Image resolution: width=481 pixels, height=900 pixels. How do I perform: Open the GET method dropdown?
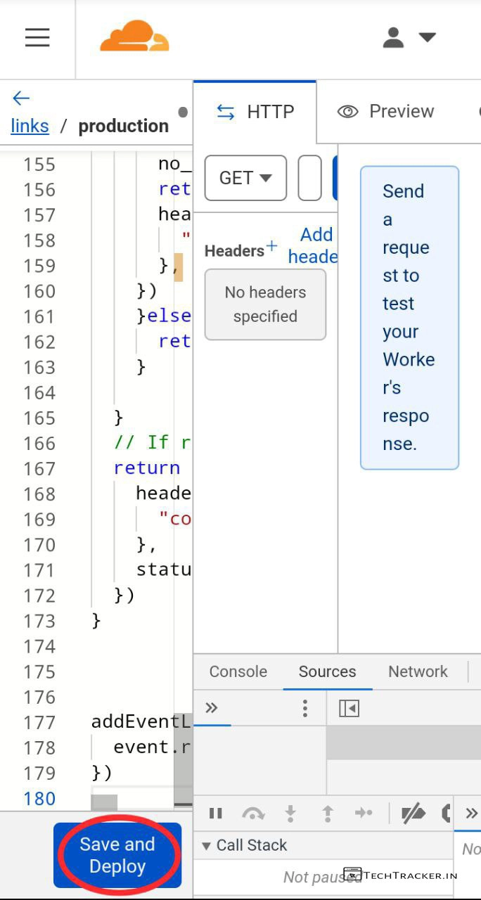[x=245, y=178]
